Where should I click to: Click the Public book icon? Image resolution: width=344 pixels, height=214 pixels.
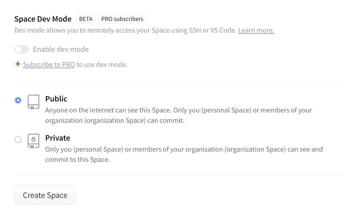point(33,102)
